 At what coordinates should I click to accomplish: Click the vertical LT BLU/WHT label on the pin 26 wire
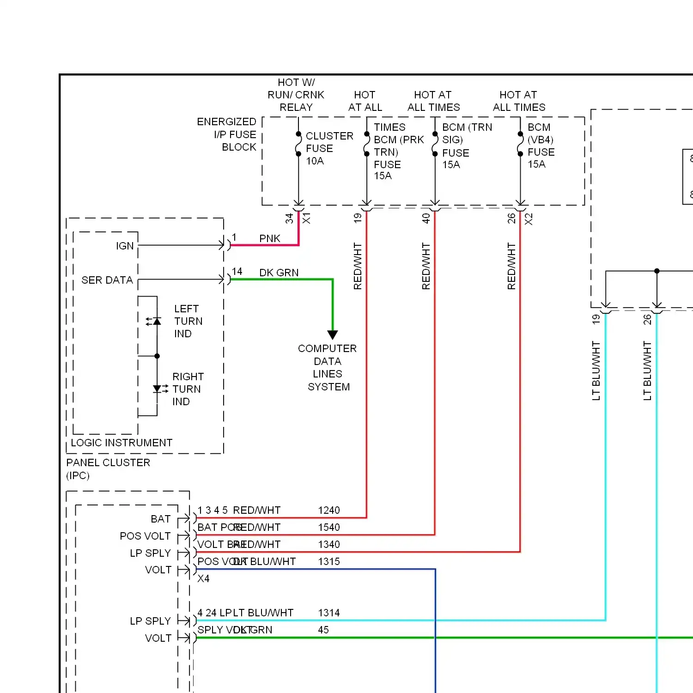[x=647, y=371]
